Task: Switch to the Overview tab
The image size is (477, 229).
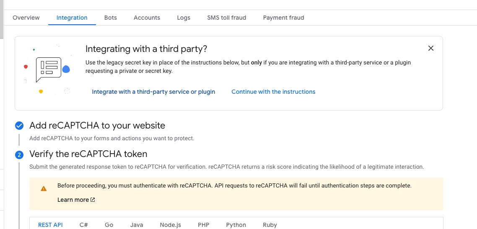Action: [x=26, y=18]
